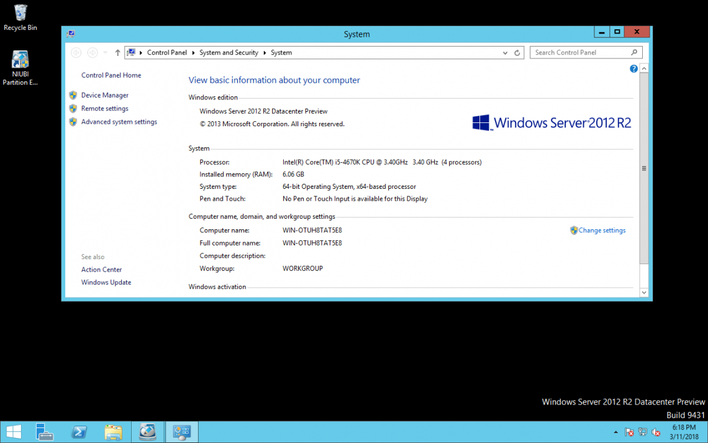Click the Windows Start button
This screenshot has height=443, width=708.
pyautogui.click(x=14, y=432)
